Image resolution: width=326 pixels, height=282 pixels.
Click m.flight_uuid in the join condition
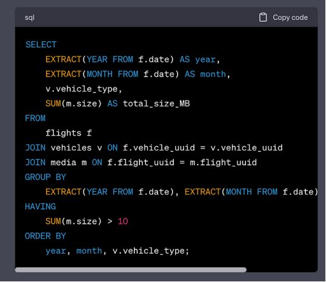coord(224,163)
